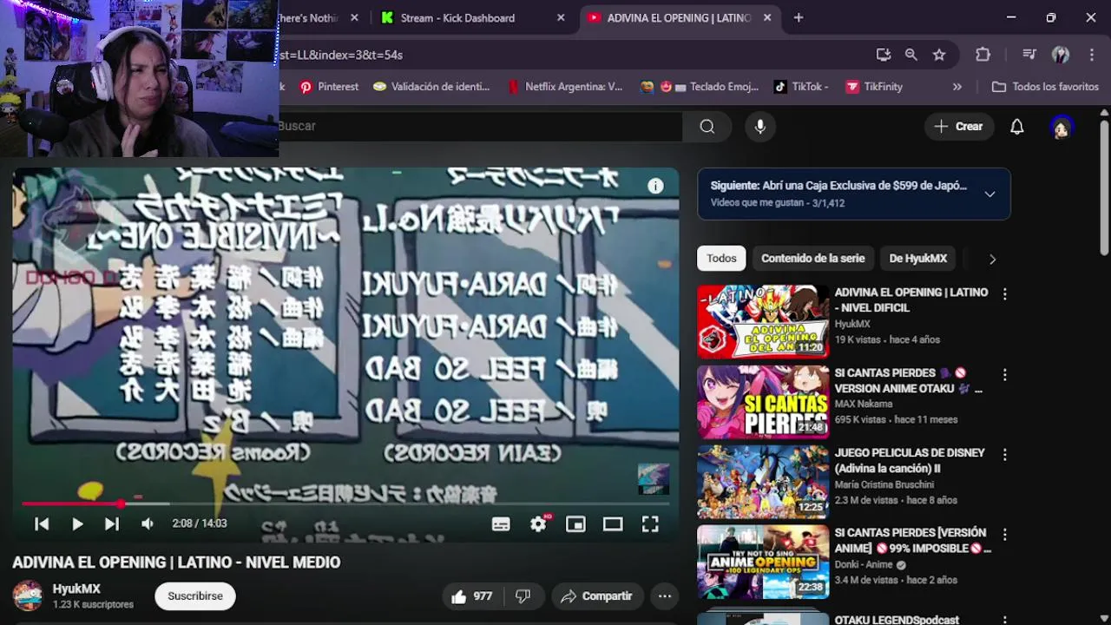
Task: Select the Todos filter chip
Action: tap(721, 259)
